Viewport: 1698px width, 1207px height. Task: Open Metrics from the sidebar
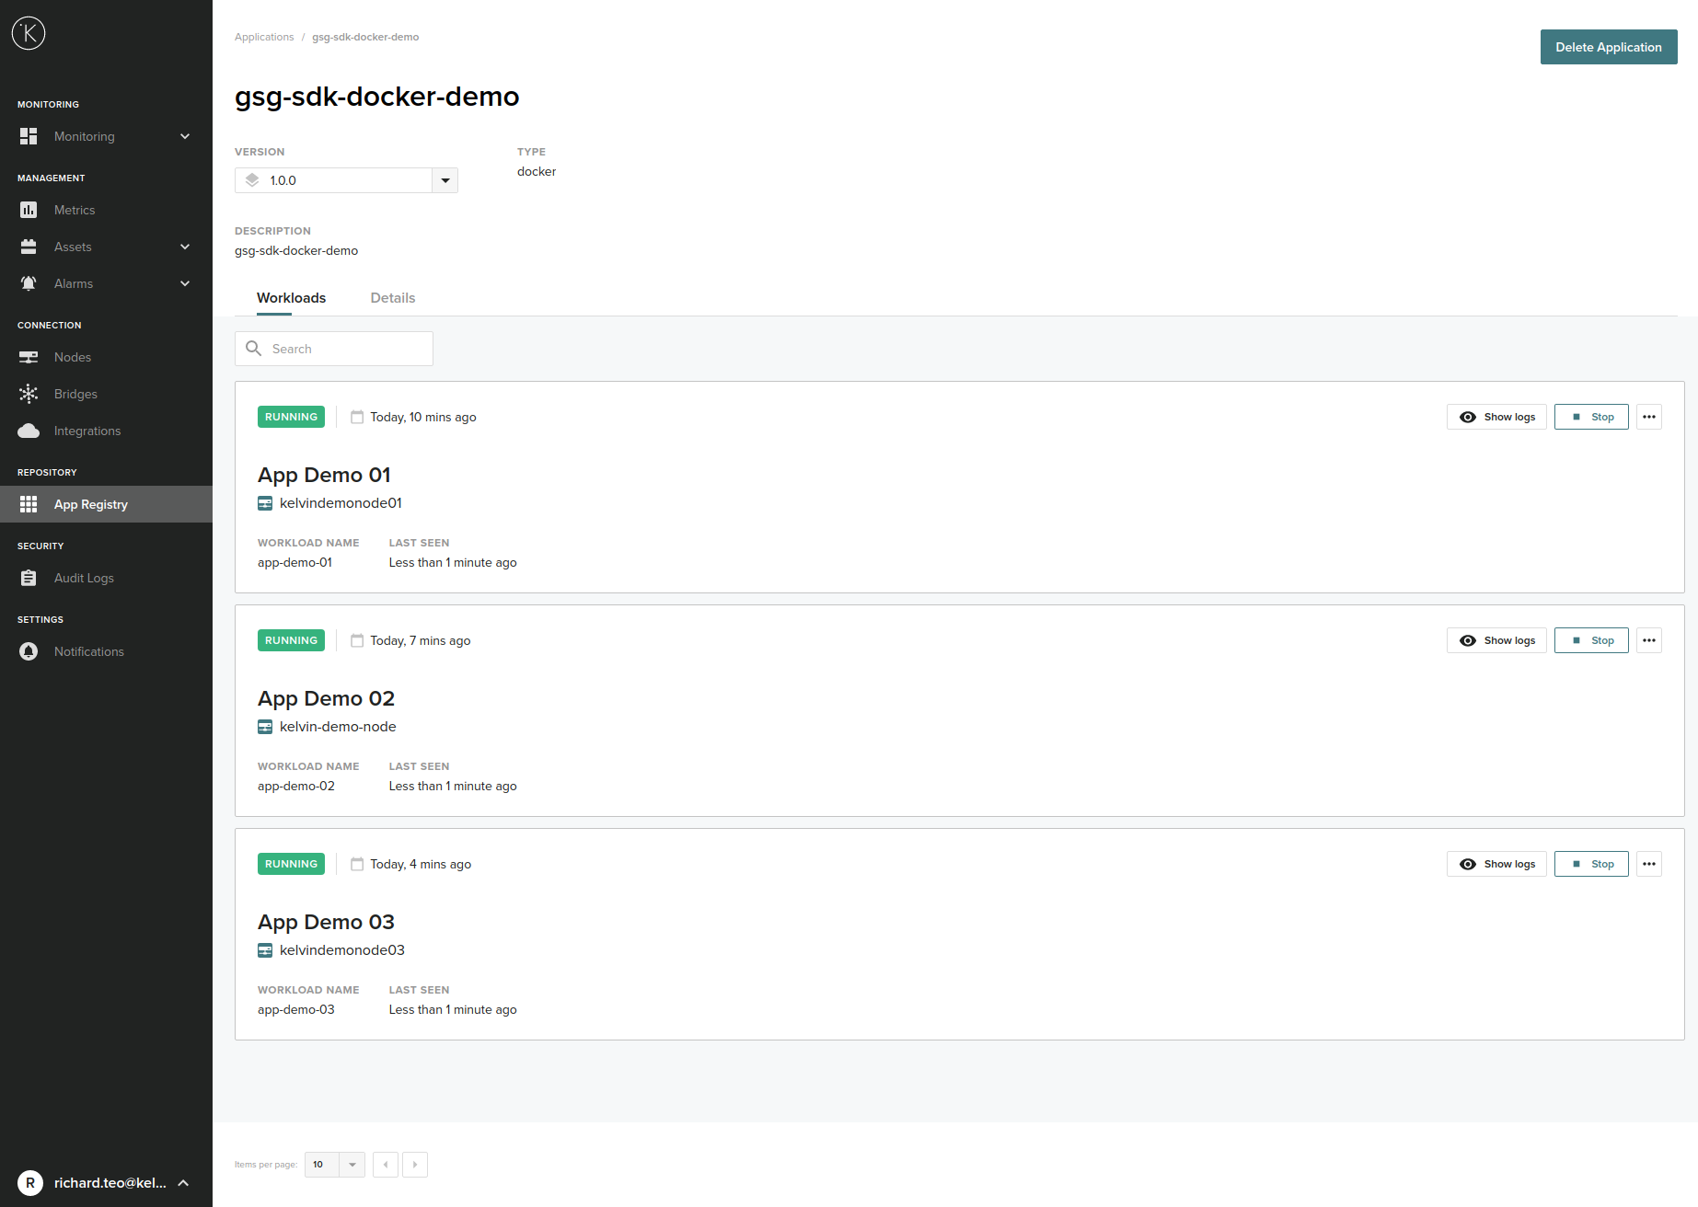74,210
